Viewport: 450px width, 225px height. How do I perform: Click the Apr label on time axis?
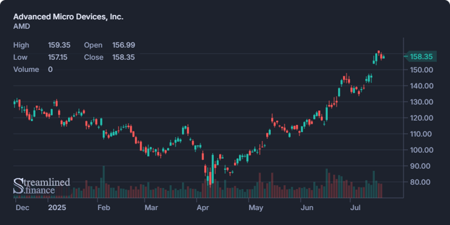tap(202, 208)
